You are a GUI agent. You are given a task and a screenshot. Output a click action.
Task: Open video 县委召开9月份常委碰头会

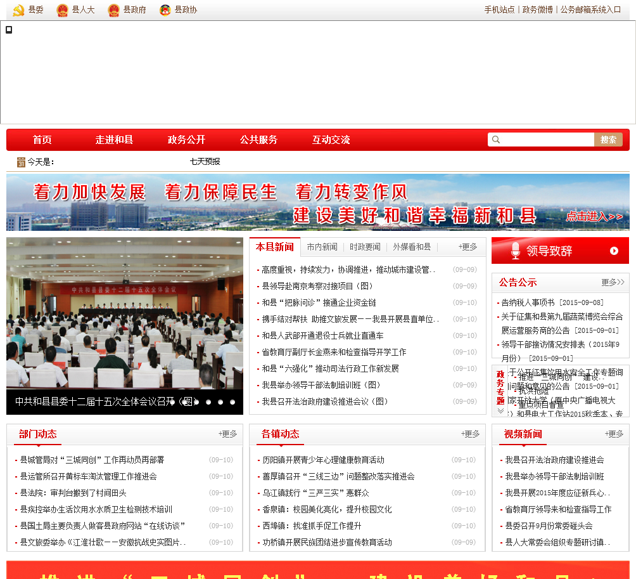pos(549,526)
